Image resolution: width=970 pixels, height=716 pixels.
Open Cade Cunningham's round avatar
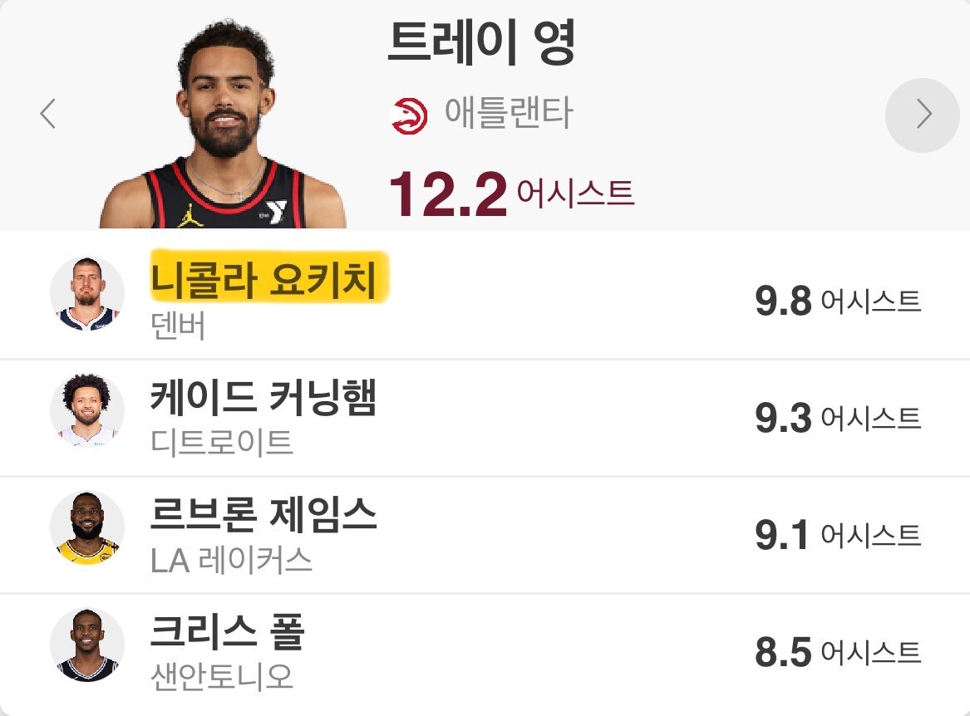[x=87, y=410]
